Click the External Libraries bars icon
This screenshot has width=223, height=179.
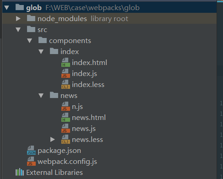click(x=20, y=172)
